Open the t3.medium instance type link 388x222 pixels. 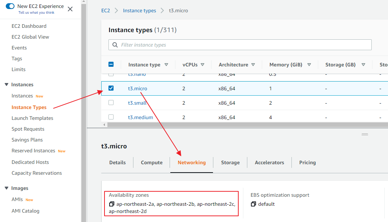tap(141, 117)
